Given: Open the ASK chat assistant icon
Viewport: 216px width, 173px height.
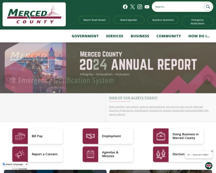Looking at the screenshot, I should point(209,166).
